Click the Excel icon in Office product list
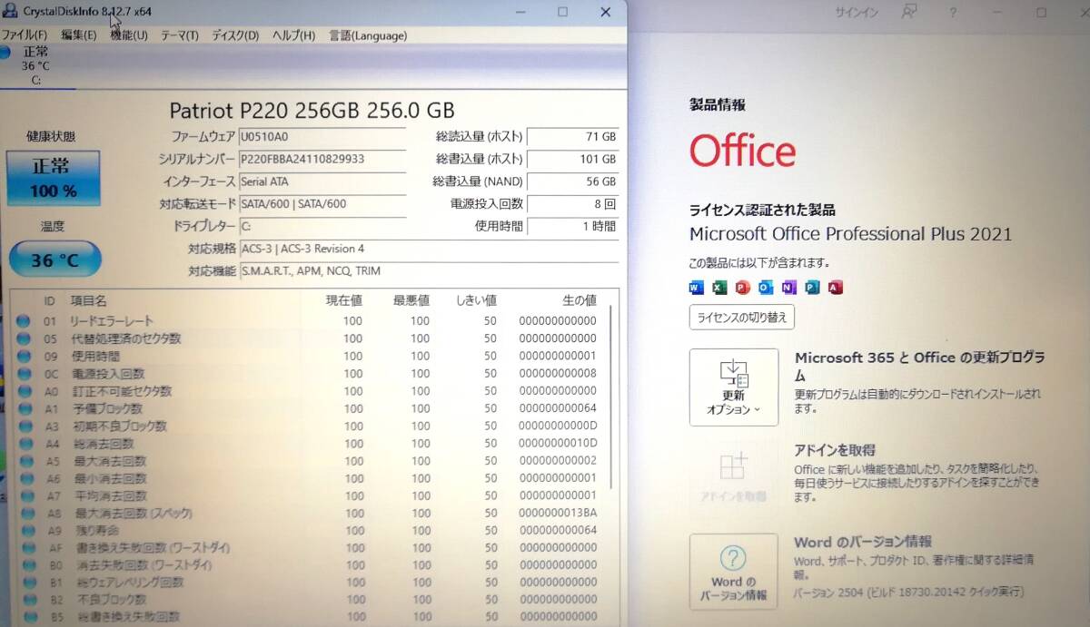This screenshot has width=1090, height=627. point(720,288)
